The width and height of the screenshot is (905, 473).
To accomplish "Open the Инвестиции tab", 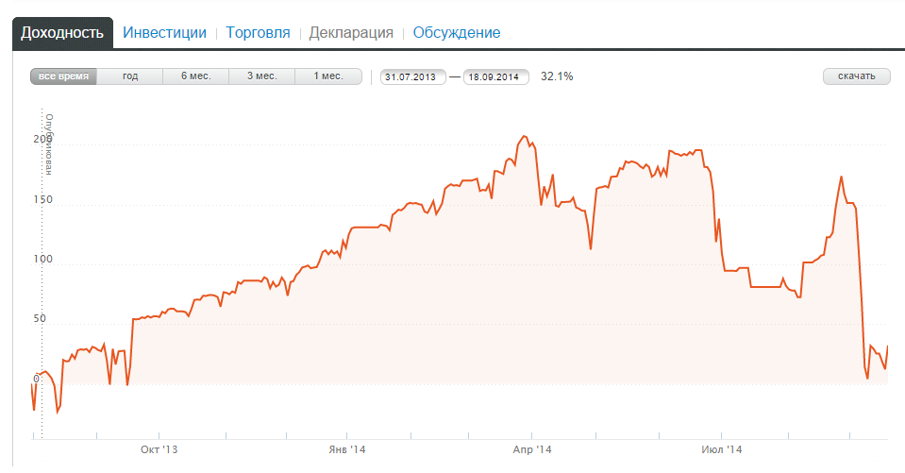I will tap(164, 32).
